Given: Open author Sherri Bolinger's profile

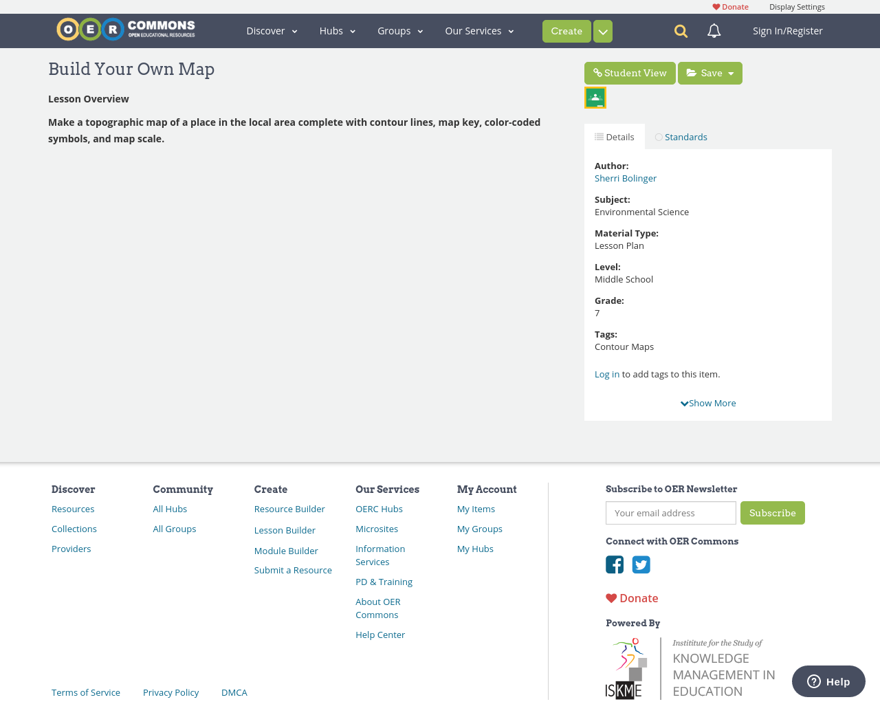Looking at the screenshot, I should click(625, 177).
